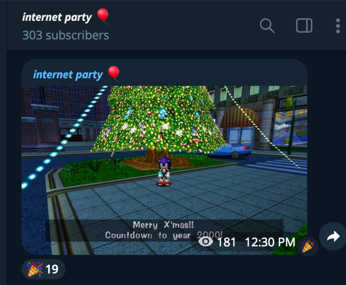
Task: Click the red balloon beside the sender name
Action: (x=114, y=73)
